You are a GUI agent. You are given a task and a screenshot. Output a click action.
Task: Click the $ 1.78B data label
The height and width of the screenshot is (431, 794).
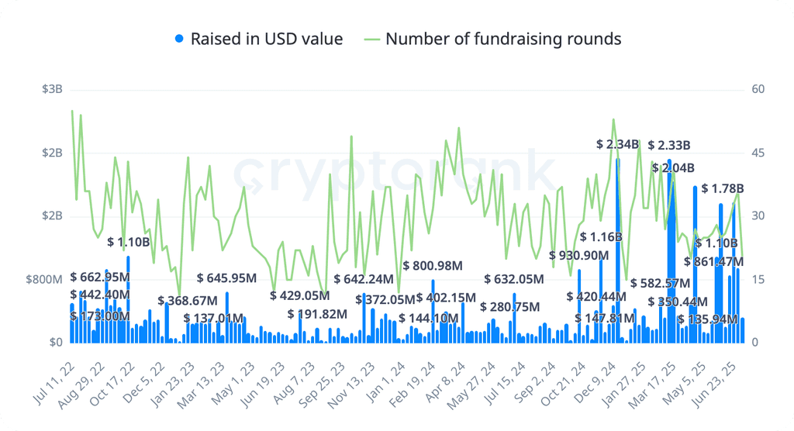click(723, 188)
